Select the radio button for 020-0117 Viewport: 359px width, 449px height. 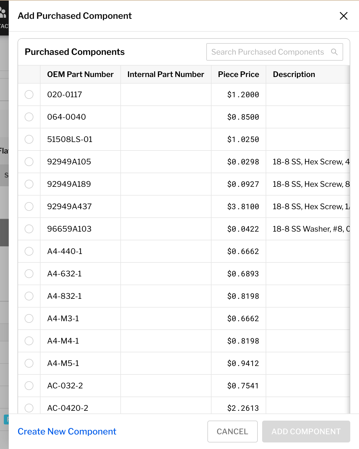29,94
